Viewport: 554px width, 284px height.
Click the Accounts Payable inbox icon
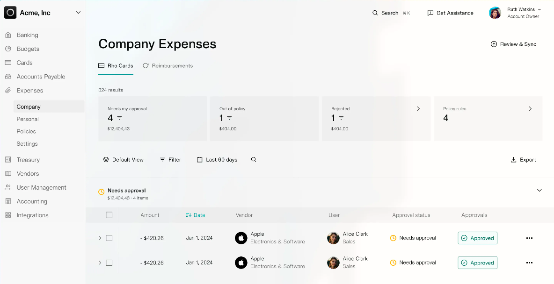(x=8, y=77)
